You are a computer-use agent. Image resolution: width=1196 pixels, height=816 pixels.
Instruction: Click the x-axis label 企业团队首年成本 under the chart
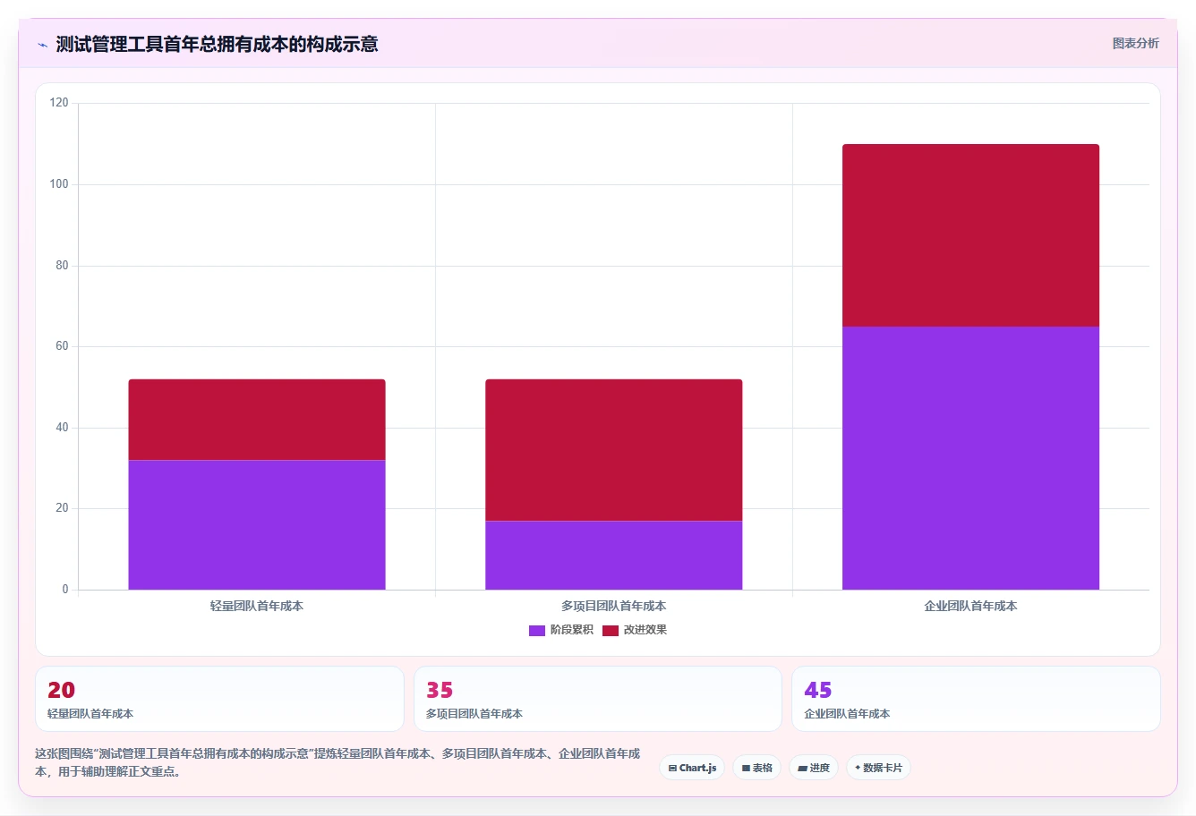(x=970, y=606)
